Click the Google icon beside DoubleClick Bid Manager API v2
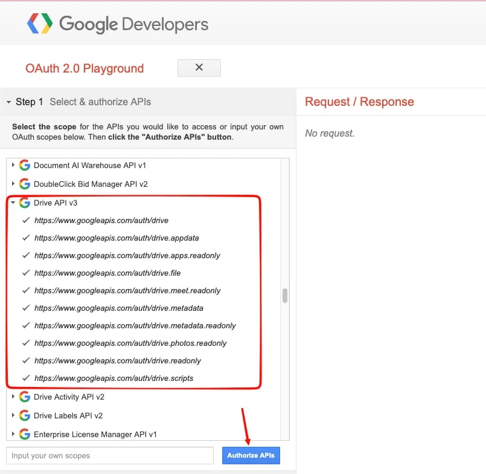The height and width of the screenshot is (474, 486). pos(25,184)
